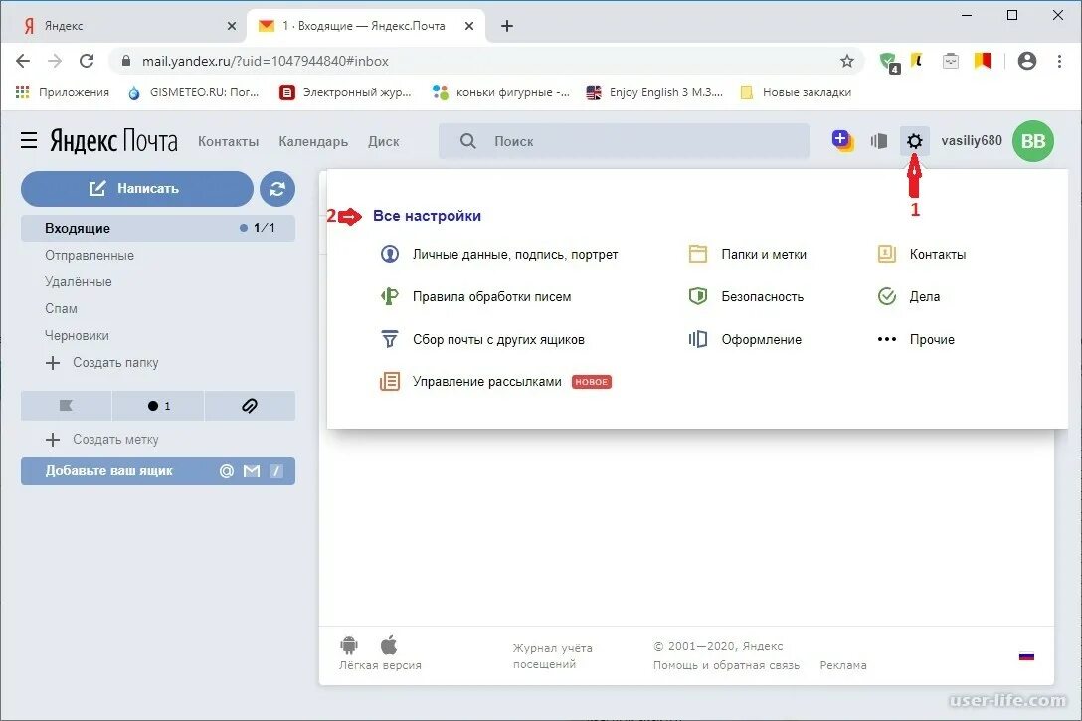Open Календарь in top navigation
The height and width of the screenshot is (721, 1082).
click(313, 141)
